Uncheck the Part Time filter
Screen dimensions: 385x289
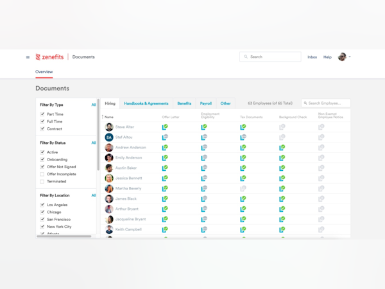(x=42, y=114)
